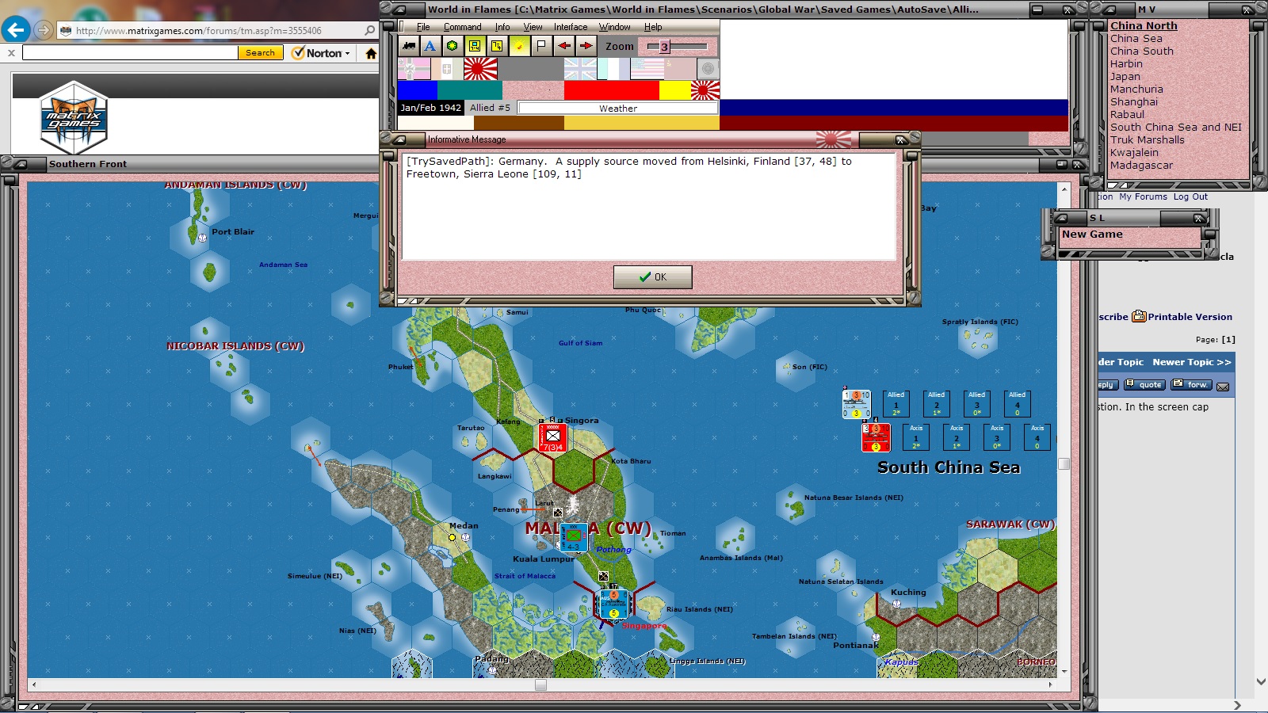Select Shanghai in the M V list
This screenshot has height=713, width=1268.
tap(1134, 102)
